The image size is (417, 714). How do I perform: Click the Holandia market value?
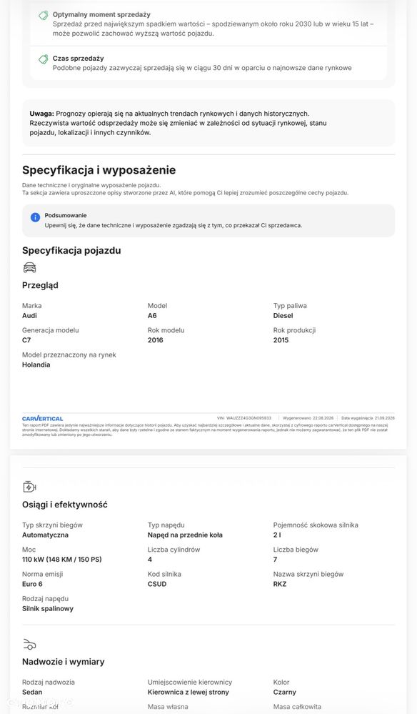(x=36, y=365)
